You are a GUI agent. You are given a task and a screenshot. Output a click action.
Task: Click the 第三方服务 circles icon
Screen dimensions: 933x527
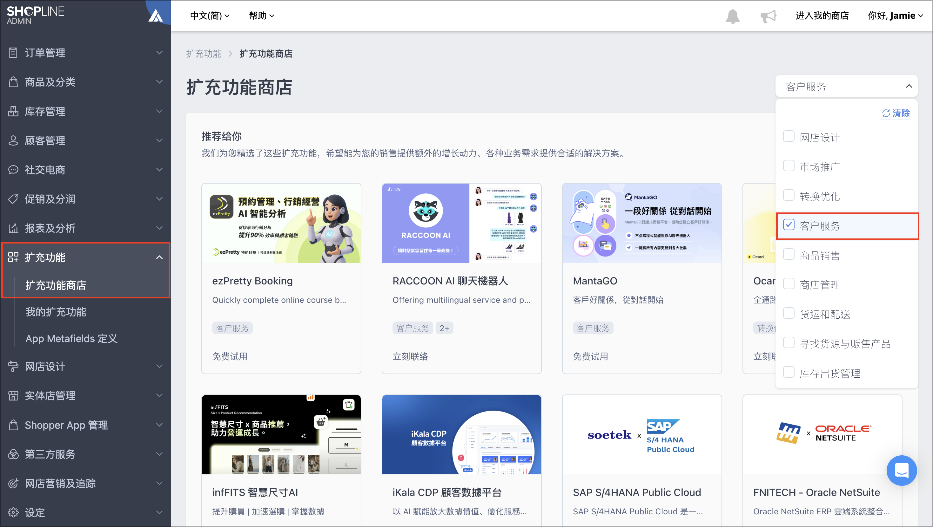[13, 454]
